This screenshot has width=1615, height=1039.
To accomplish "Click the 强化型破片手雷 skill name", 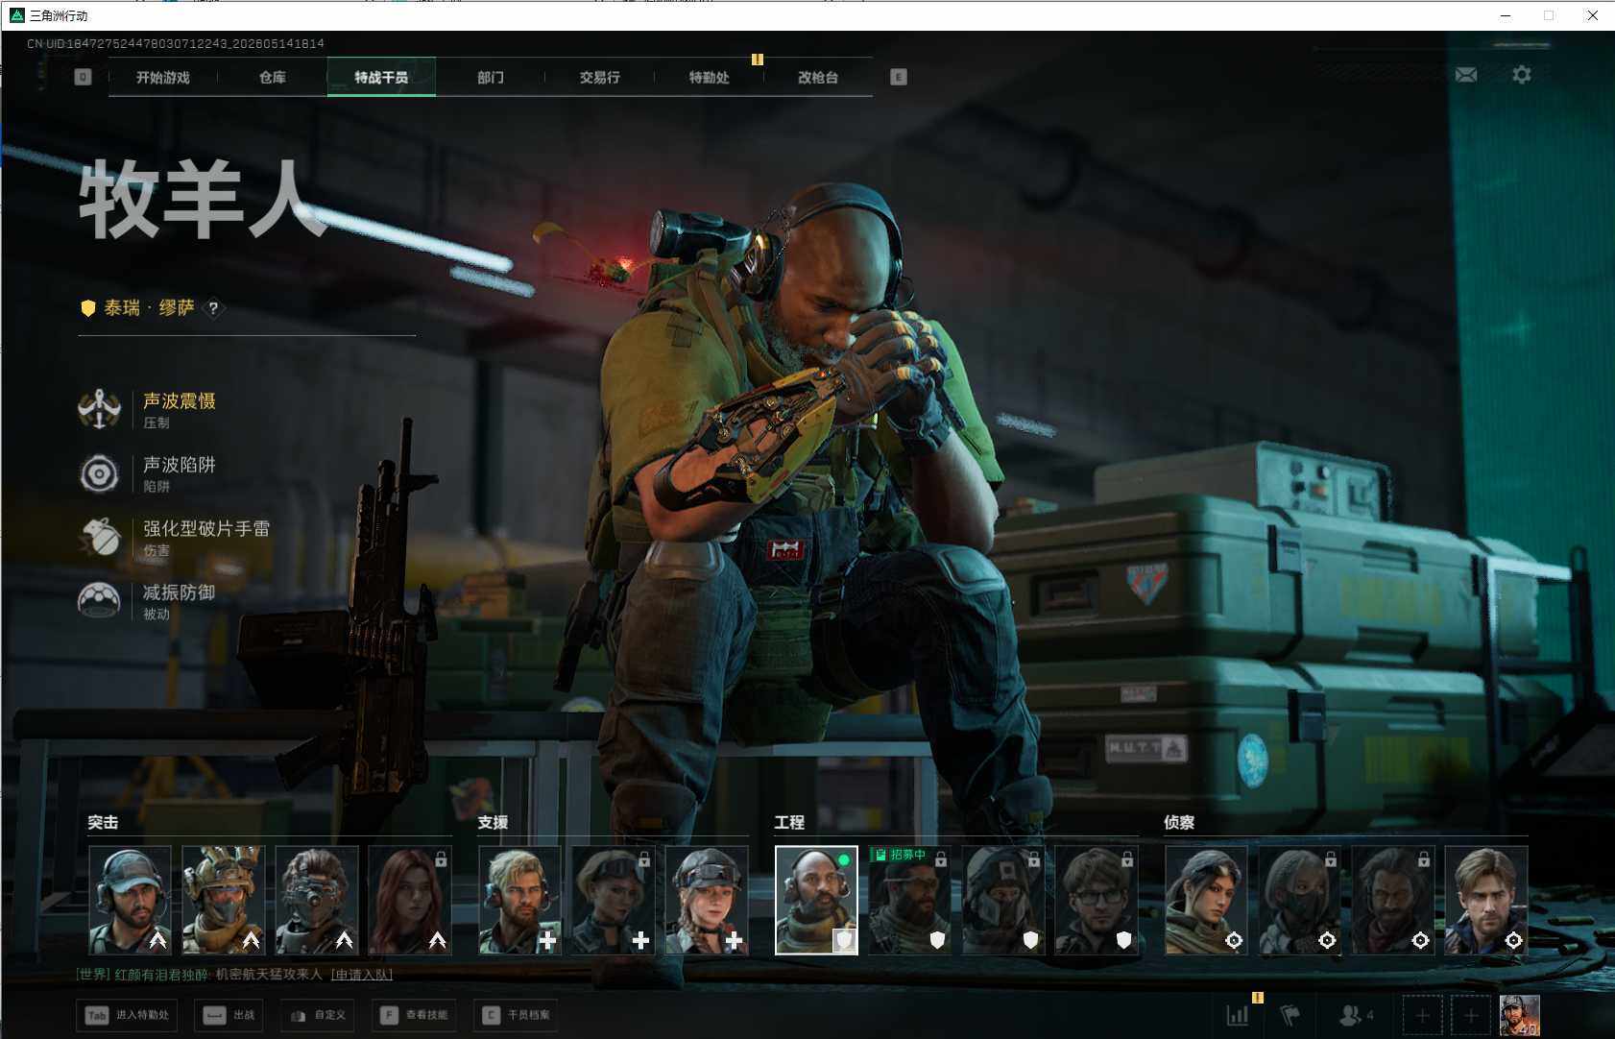I will click(x=206, y=528).
